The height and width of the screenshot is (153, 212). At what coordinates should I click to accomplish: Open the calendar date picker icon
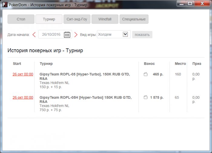coord(67,34)
